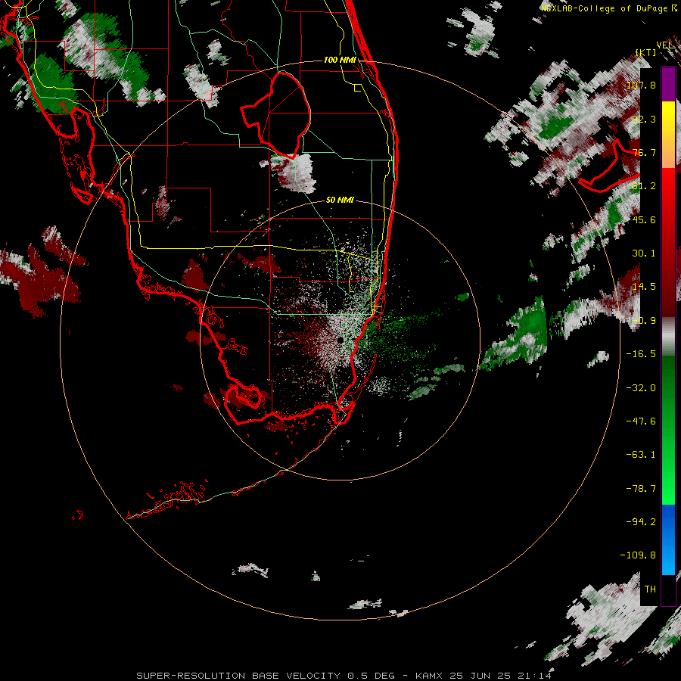Select the 92.3 legend value
This screenshot has width=681, height=681.
tap(644, 119)
